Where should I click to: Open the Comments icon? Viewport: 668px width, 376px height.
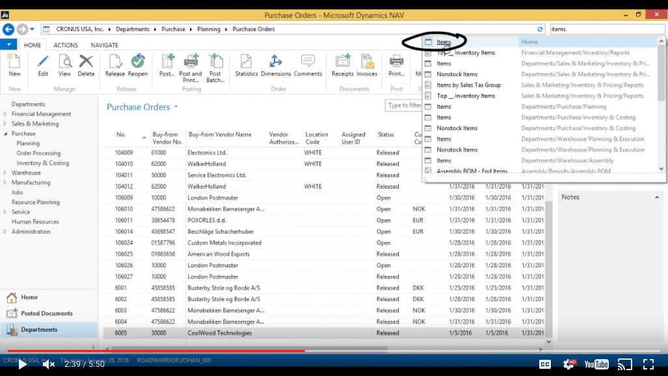[308, 61]
